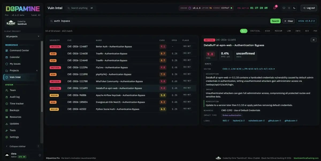Select EnergizeLab Eilik NestJS row
This screenshot has height=161, width=321.
click(x=122, y=102)
